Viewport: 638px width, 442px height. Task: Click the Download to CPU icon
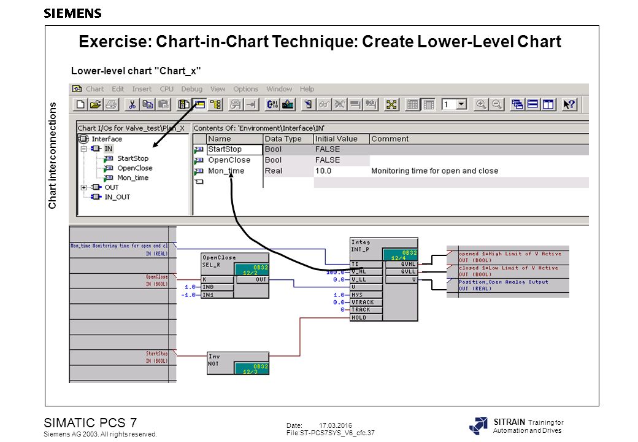[x=288, y=104]
